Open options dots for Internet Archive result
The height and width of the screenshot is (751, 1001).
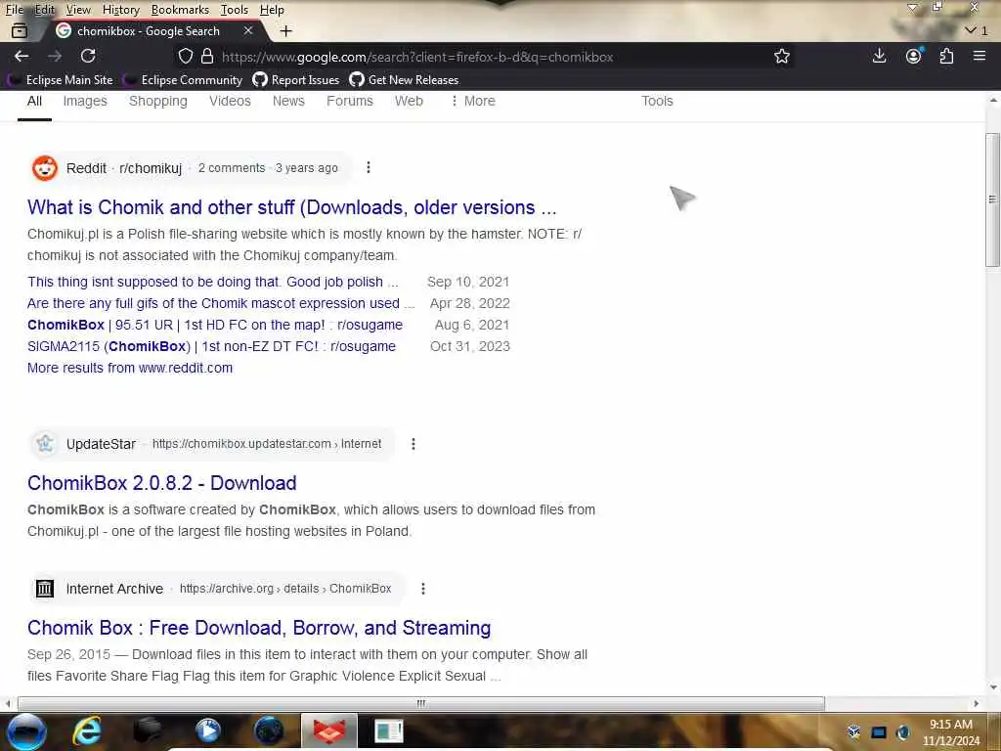[x=422, y=589]
